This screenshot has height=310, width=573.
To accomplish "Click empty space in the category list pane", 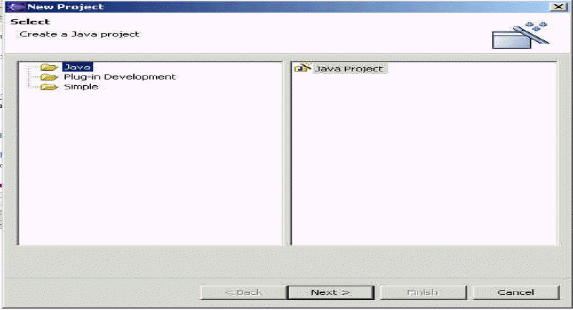I will [150, 168].
